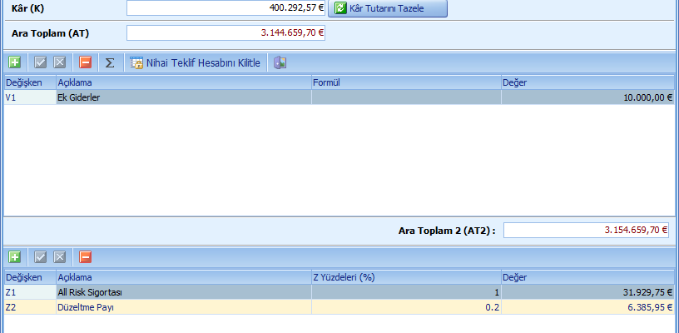Click green add icon above Ek Giderler table
The image size is (679, 333).
[16, 62]
